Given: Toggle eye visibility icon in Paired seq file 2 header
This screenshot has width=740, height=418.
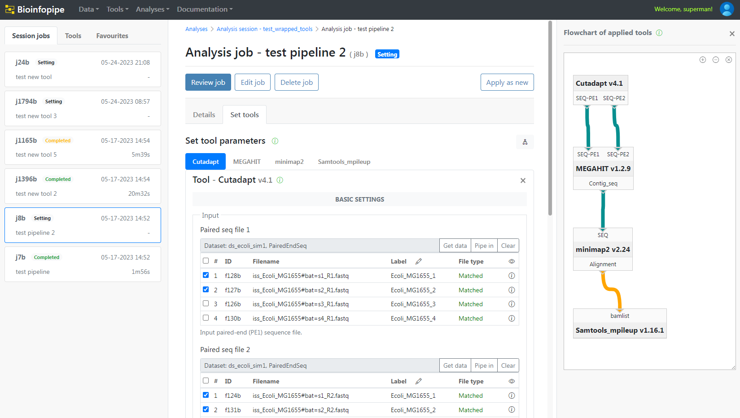Looking at the screenshot, I should 512,381.
